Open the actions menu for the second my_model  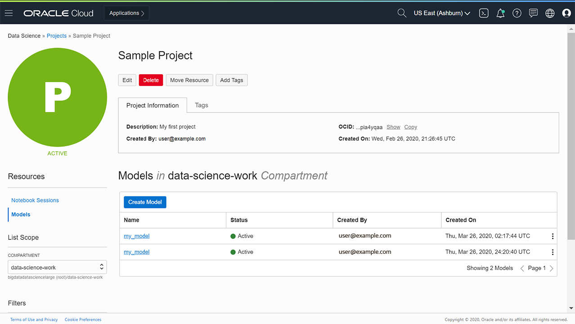coord(553,252)
